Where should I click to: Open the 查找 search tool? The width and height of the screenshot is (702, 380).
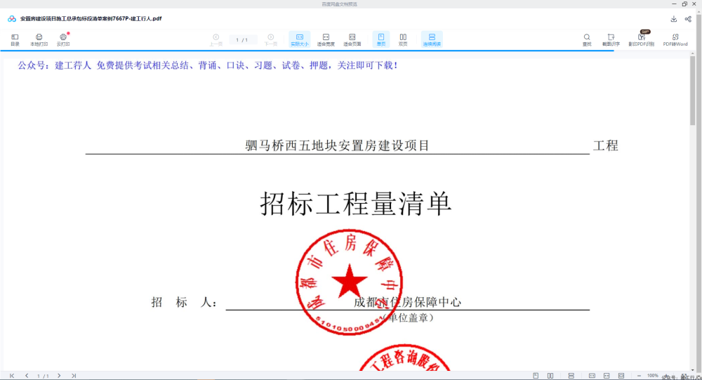[x=586, y=40]
